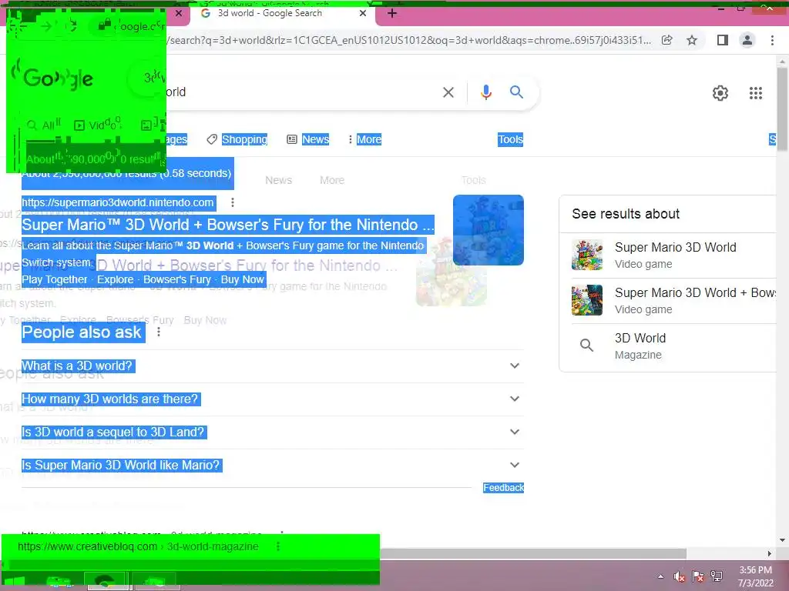This screenshot has width=789, height=591.
Task: Expand 'What is a 3D world?'
Action: [272, 366]
